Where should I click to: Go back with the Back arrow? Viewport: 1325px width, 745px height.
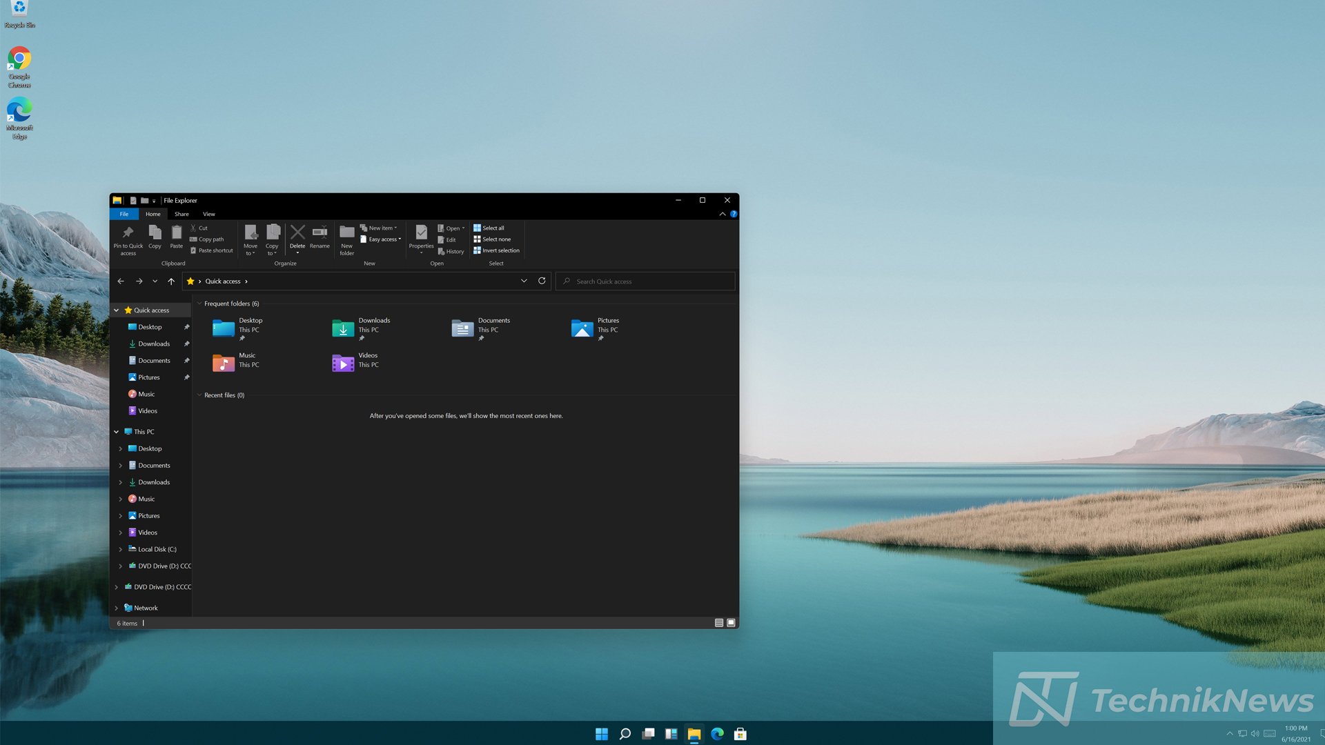point(121,281)
